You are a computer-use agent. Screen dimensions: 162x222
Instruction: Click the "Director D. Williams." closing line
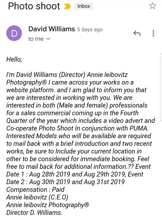point(34,213)
